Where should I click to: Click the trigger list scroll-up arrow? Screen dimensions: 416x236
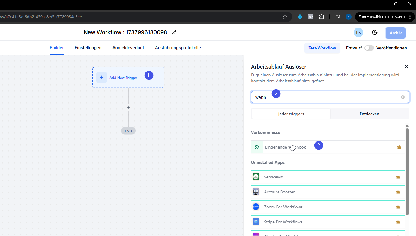pyautogui.click(x=407, y=126)
